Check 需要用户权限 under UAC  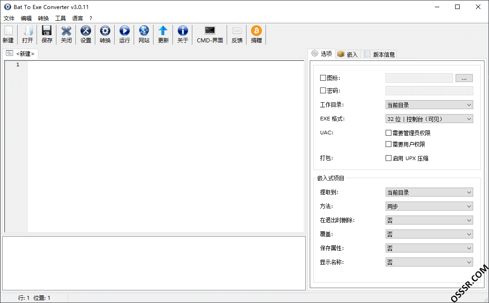coord(388,144)
